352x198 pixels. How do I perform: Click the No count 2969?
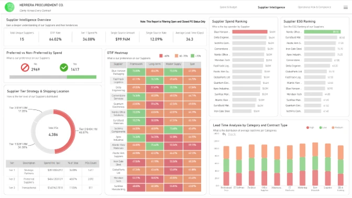pyautogui.click(x=36, y=70)
